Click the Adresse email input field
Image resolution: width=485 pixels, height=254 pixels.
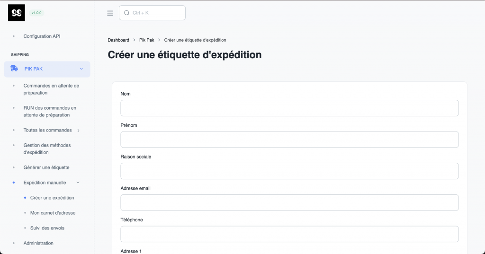(x=289, y=202)
